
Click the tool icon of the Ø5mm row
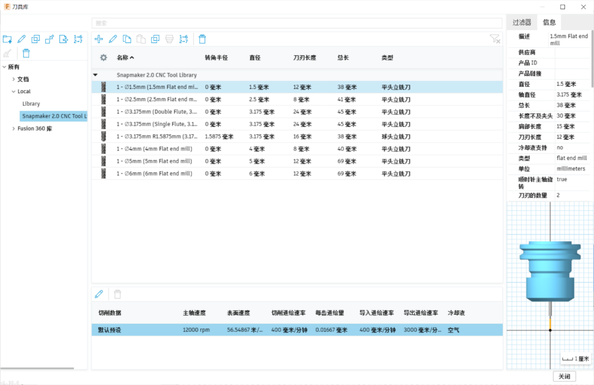[x=104, y=161]
